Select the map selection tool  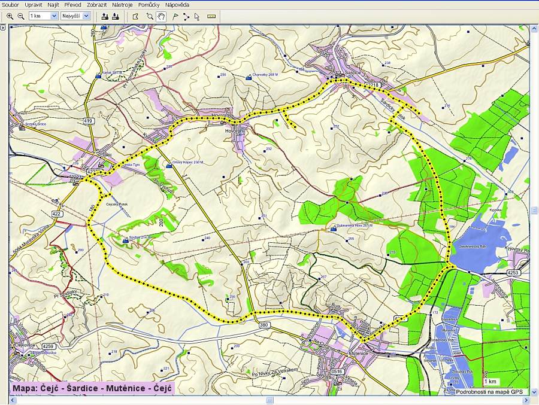[135, 16]
